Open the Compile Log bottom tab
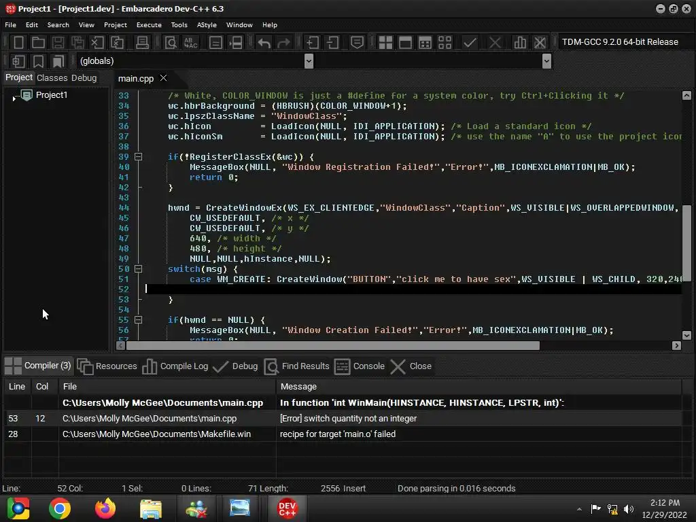The width and height of the screenshot is (696, 522). click(x=175, y=366)
